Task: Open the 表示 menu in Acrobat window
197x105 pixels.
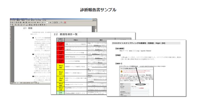Action: [33, 20]
